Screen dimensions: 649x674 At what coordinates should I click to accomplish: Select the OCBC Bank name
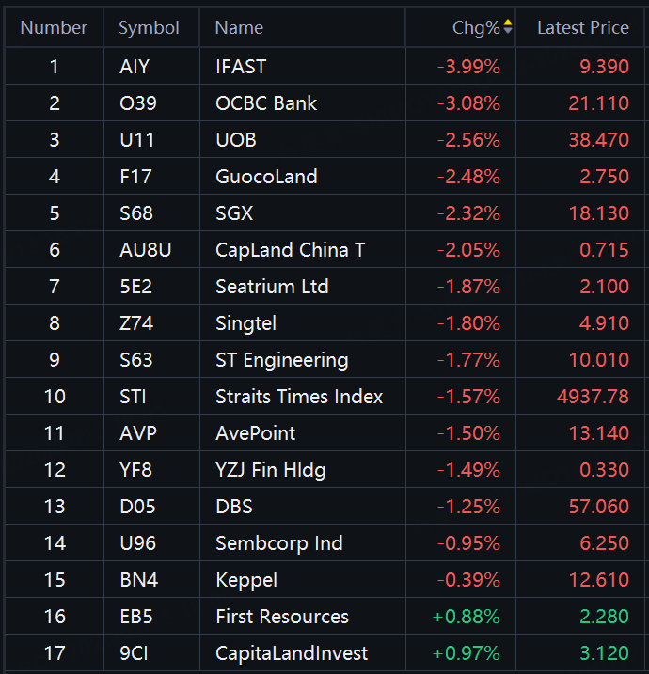click(266, 103)
